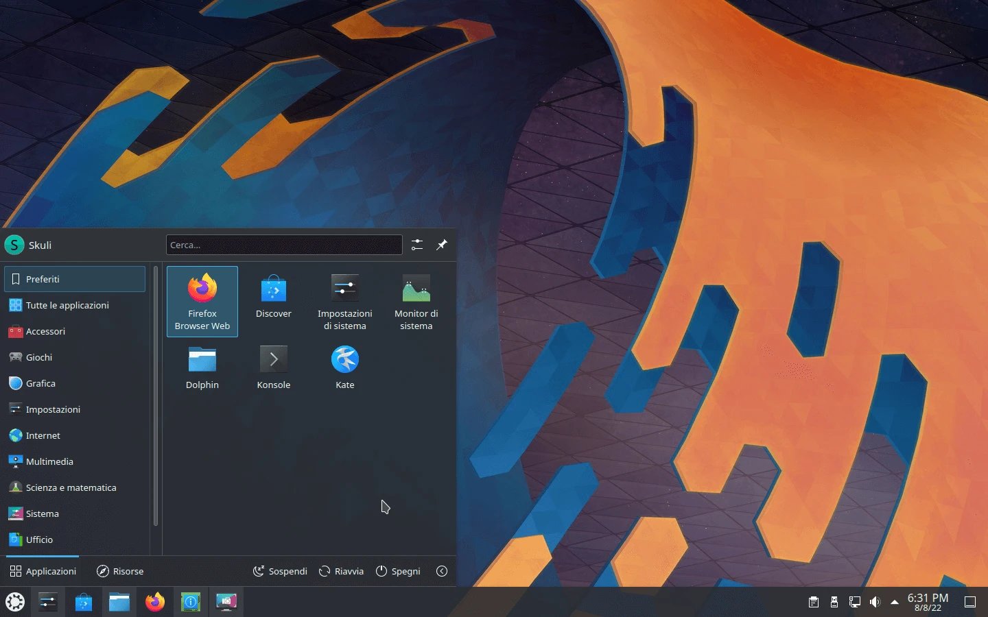Image resolution: width=988 pixels, height=617 pixels.
Task: Select the Giochi category
Action: click(38, 357)
